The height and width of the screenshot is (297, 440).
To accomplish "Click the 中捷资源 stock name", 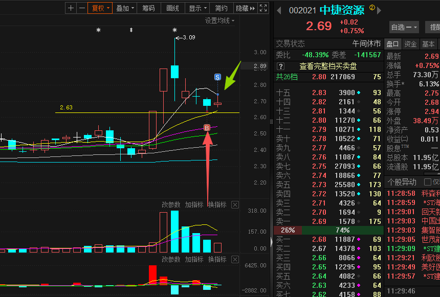I will tap(342, 10).
